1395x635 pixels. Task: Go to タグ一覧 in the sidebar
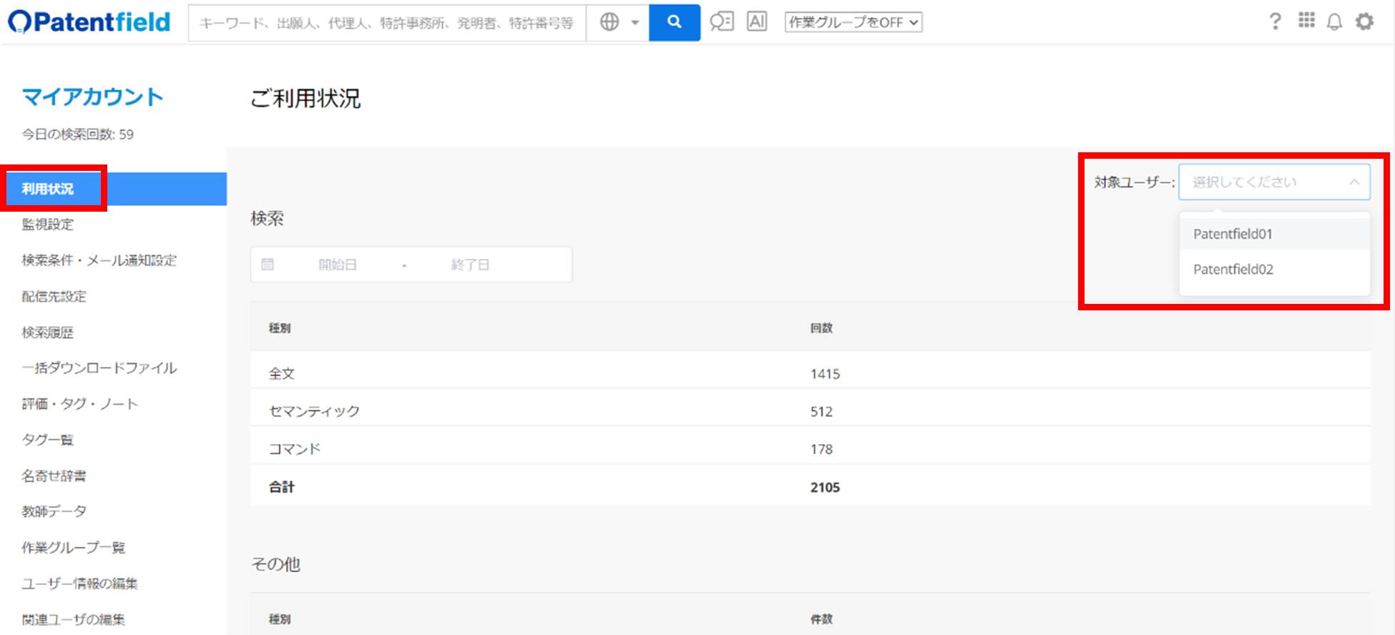pyautogui.click(x=48, y=440)
